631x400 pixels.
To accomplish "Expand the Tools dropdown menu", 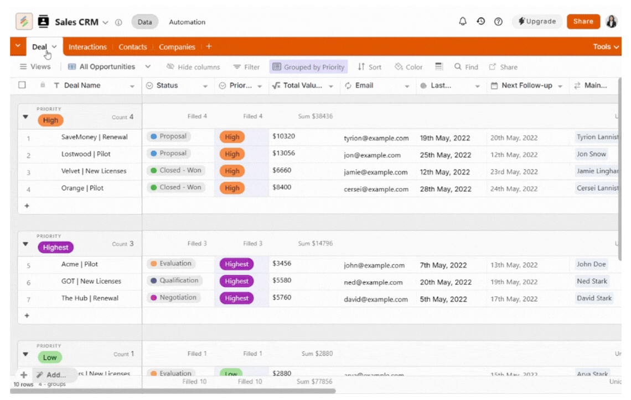I will (606, 47).
